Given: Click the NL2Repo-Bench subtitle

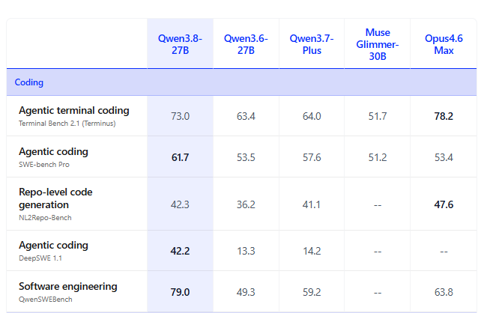Looking at the screenshot, I should coord(45,217).
